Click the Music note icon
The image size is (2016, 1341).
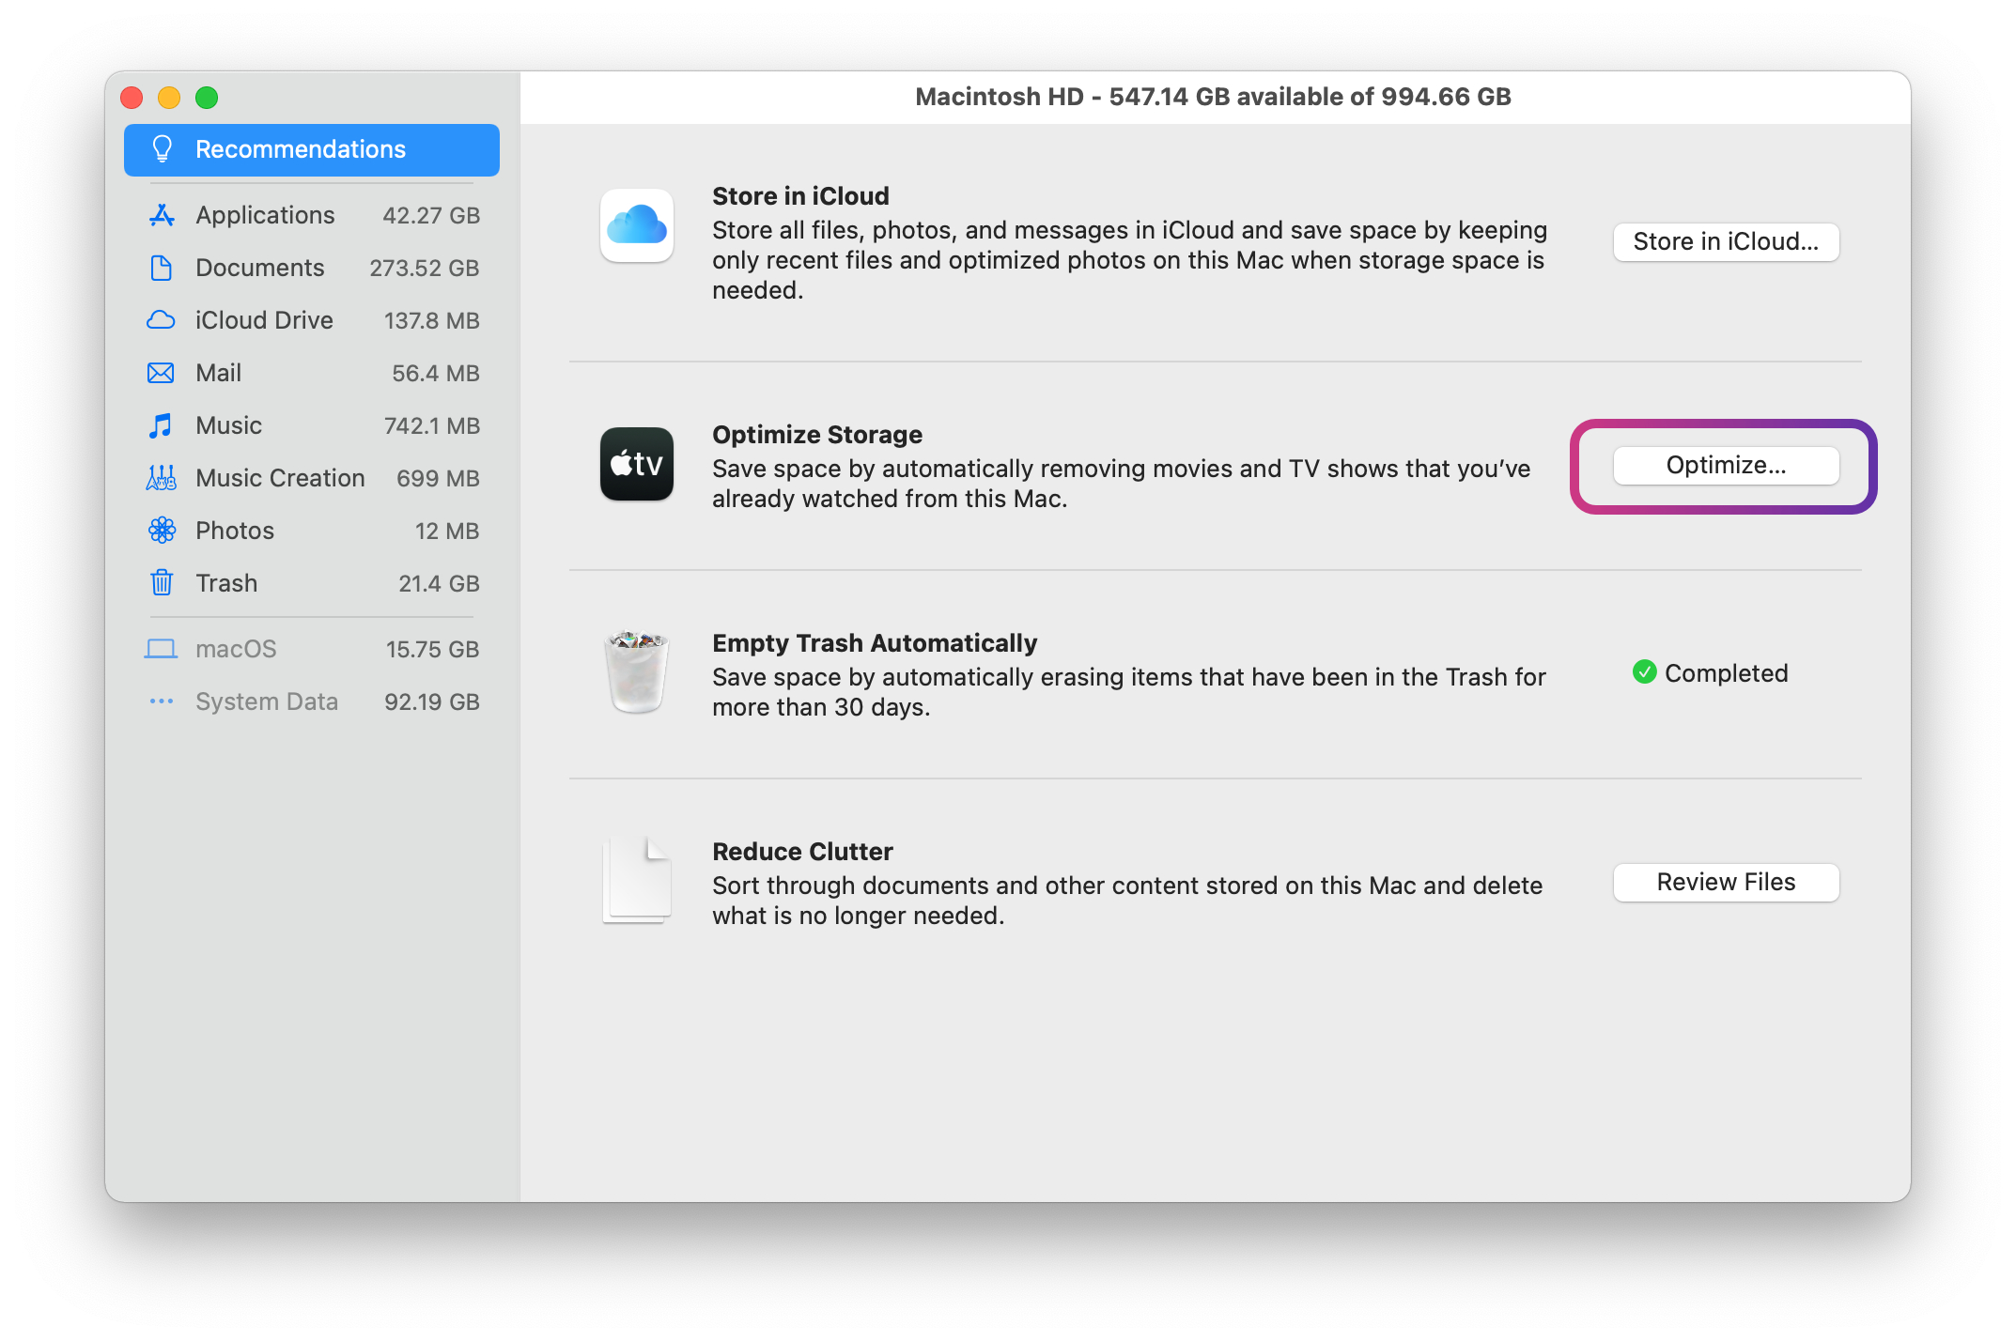pyautogui.click(x=162, y=425)
